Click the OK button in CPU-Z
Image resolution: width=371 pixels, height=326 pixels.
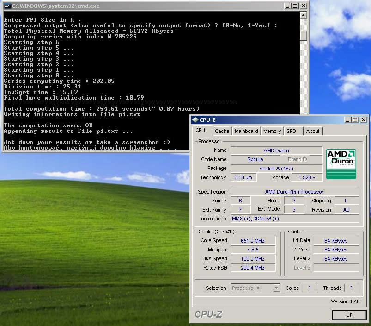(349, 314)
